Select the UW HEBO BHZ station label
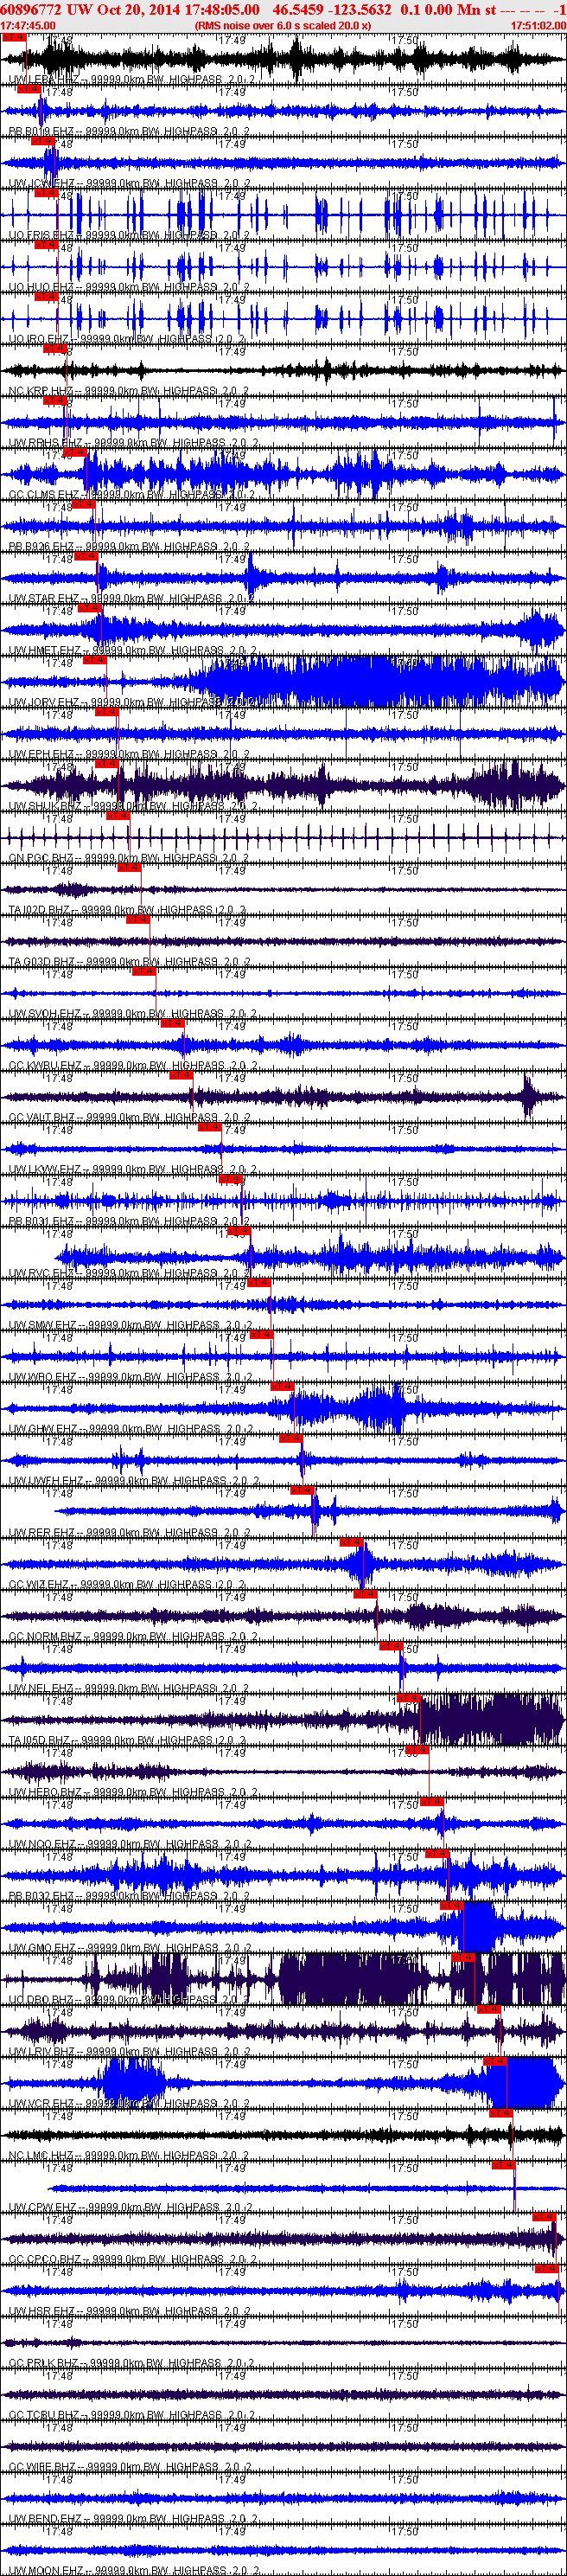 [x=132, y=1794]
